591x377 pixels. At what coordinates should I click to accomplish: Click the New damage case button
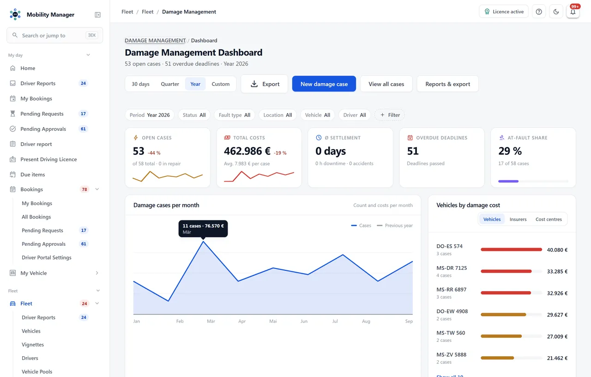pos(324,84)
